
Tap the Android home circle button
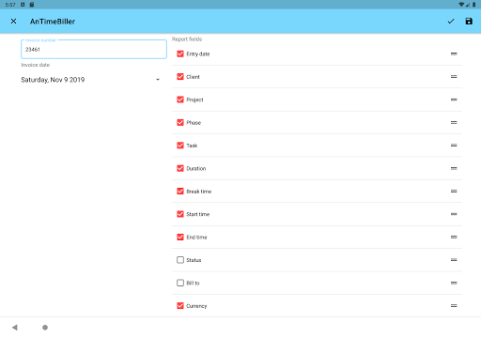(45, 328)
